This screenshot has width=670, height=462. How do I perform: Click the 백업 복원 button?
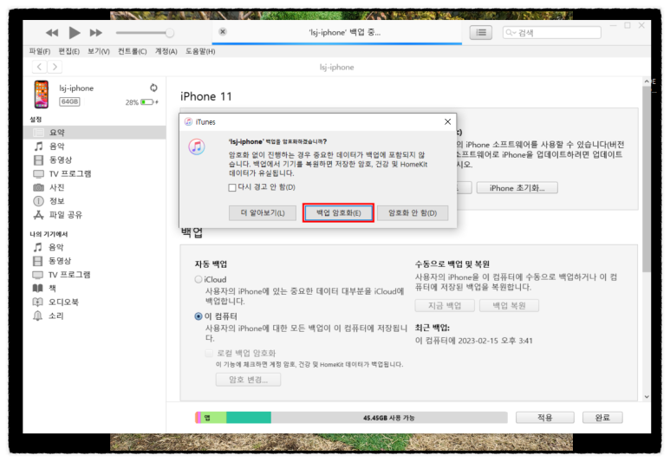[x=509, y=306]
